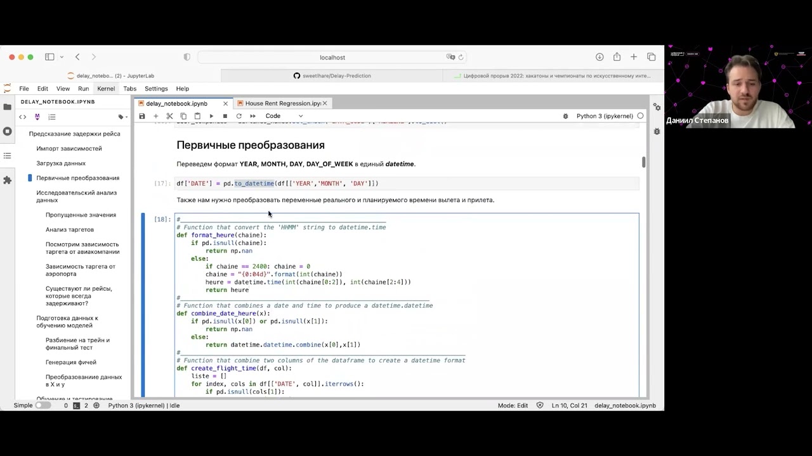This screenshot has height=456, width=812.
Task: Open the Property Inspector gears icon
Action: [657, 107]
